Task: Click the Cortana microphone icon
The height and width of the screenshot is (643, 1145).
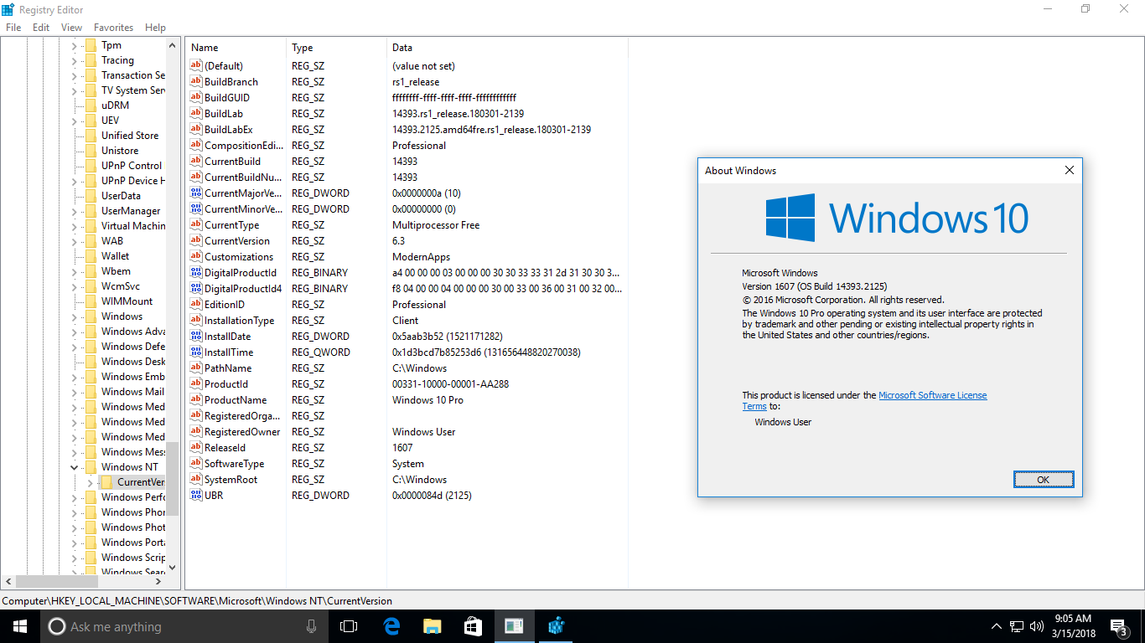Action: tap(311, 626)
